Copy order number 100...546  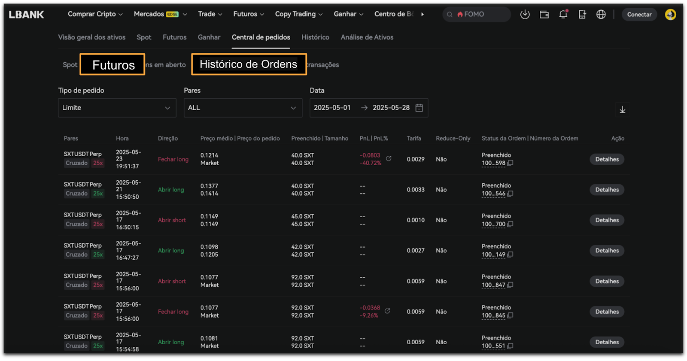coord(511,194)
